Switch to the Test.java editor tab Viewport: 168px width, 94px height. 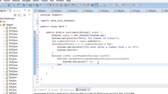tap(40, 11)
